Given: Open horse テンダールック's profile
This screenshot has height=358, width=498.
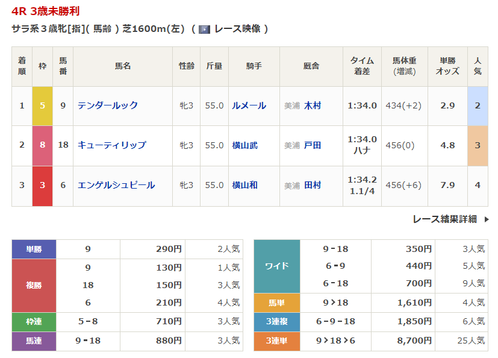Looking at the screenshot, I should pyautogui.click(x=108, y=105).
